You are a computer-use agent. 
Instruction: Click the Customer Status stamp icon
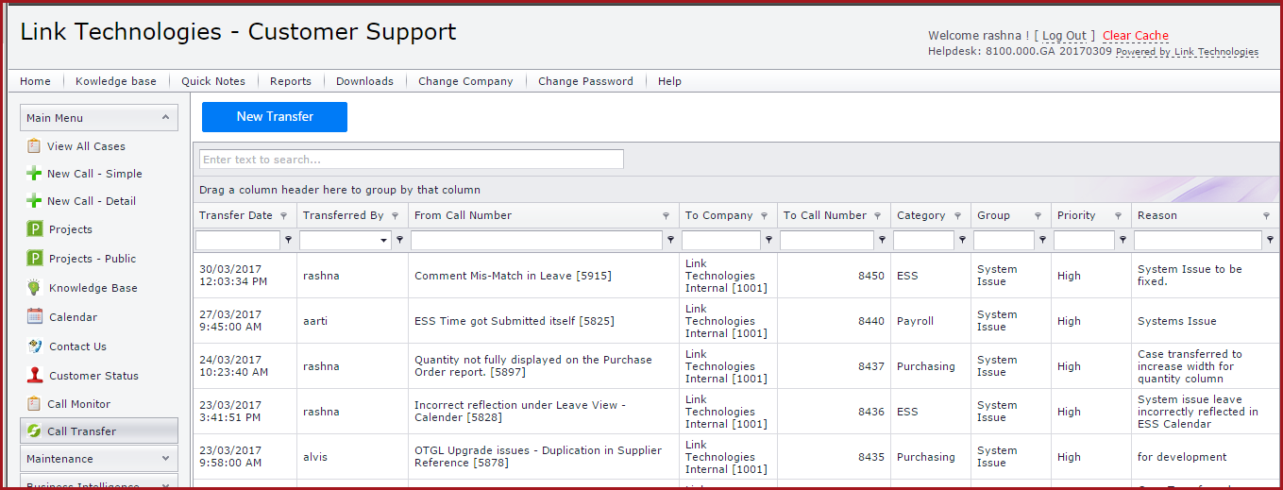34,376
